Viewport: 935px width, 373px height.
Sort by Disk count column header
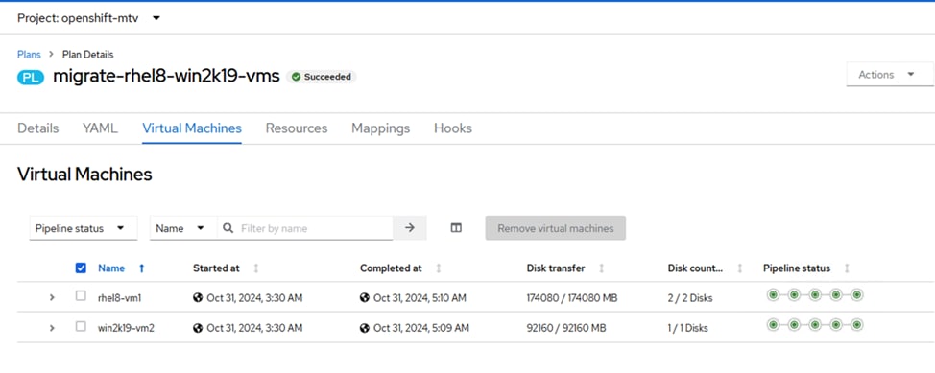(x=695, y=268)
